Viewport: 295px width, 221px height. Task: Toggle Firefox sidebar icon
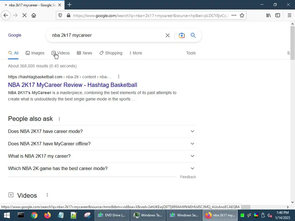coord(278,16)
